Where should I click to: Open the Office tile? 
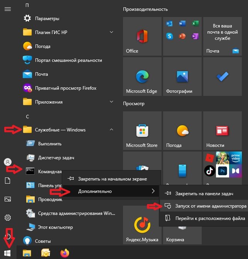142,36
